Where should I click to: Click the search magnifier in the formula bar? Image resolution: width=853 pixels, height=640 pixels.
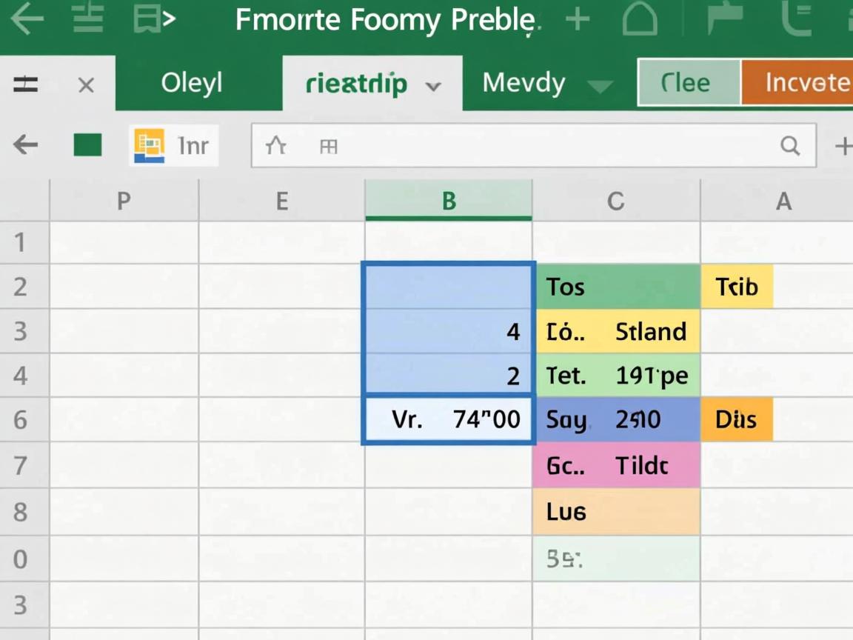pyautogui.click(x=790, y=146)
